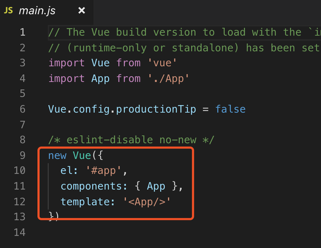Click the first comment line about Vue build
This screenshot has height=248, width=321.
pyautogui.click(x=185, y=32)
